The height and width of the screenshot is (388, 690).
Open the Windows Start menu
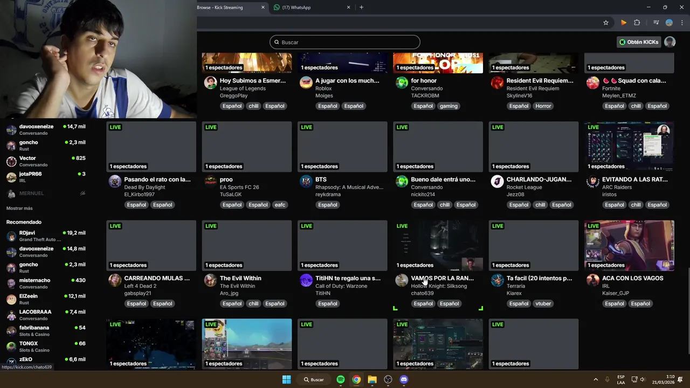pos(286,379)
